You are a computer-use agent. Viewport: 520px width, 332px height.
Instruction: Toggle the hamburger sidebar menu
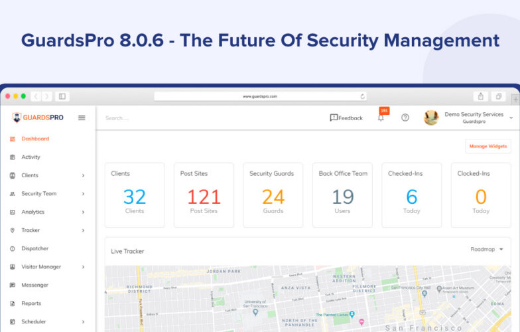(82, 118)
